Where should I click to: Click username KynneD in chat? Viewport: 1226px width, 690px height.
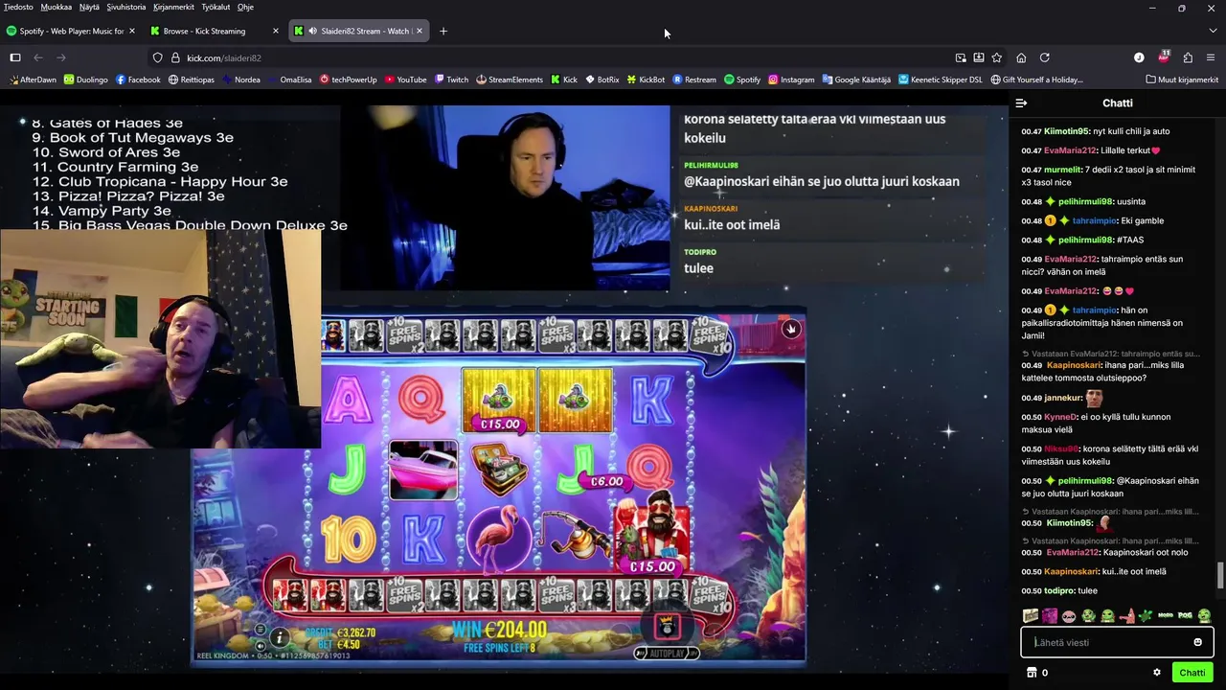tap(1060, 417)
